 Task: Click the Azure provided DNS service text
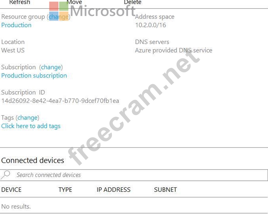coord(174,50)
